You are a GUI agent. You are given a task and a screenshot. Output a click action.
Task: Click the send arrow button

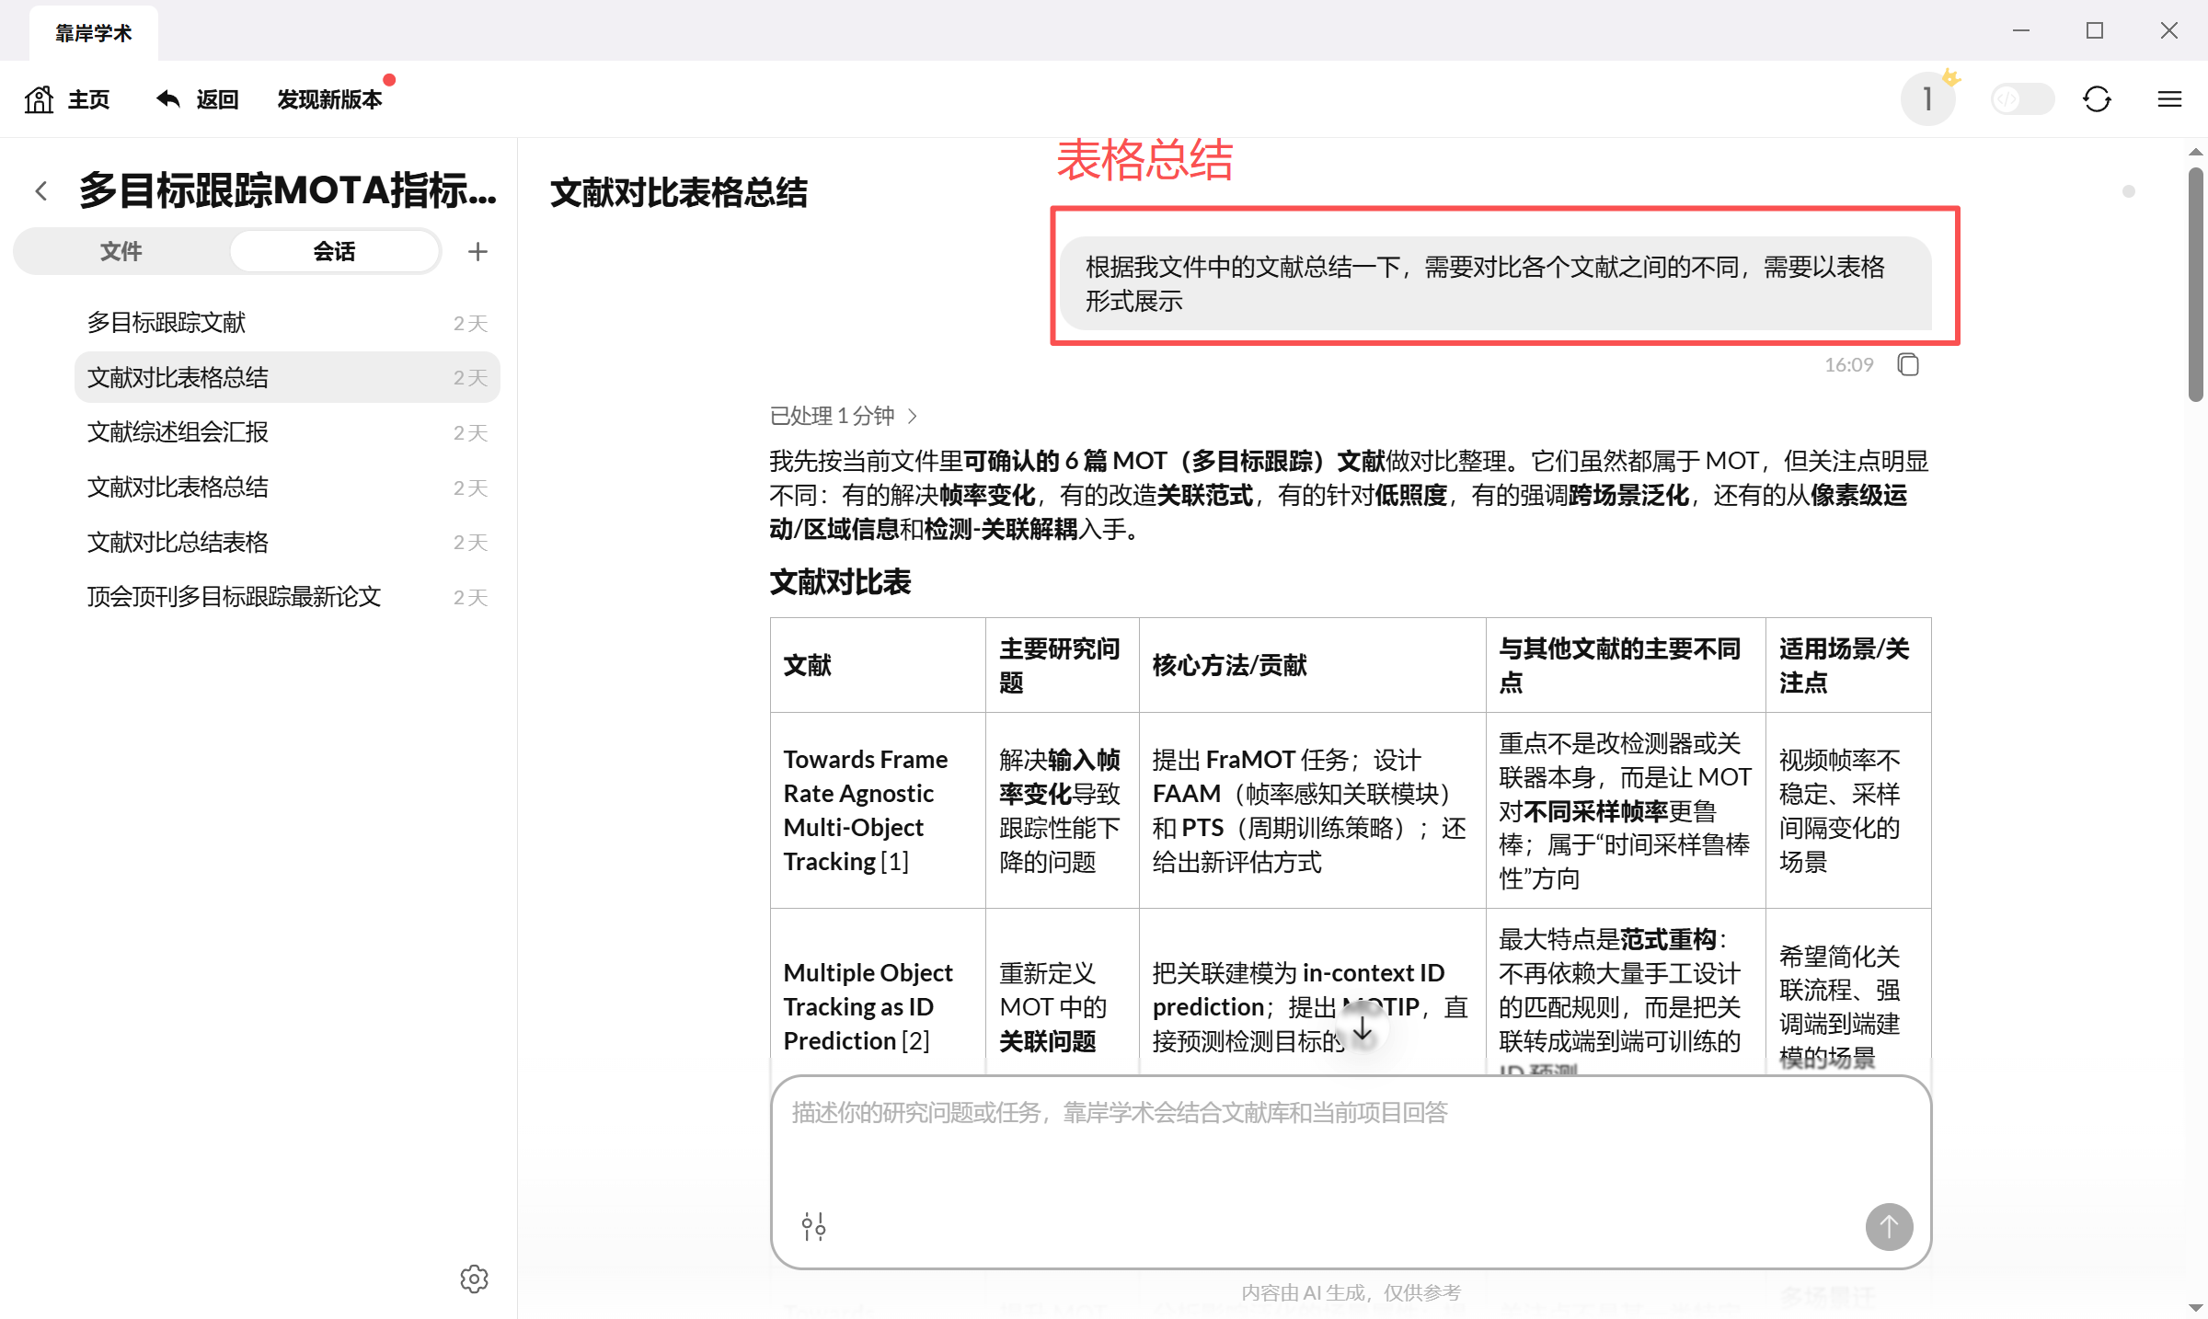[x=1889, y=1226]
